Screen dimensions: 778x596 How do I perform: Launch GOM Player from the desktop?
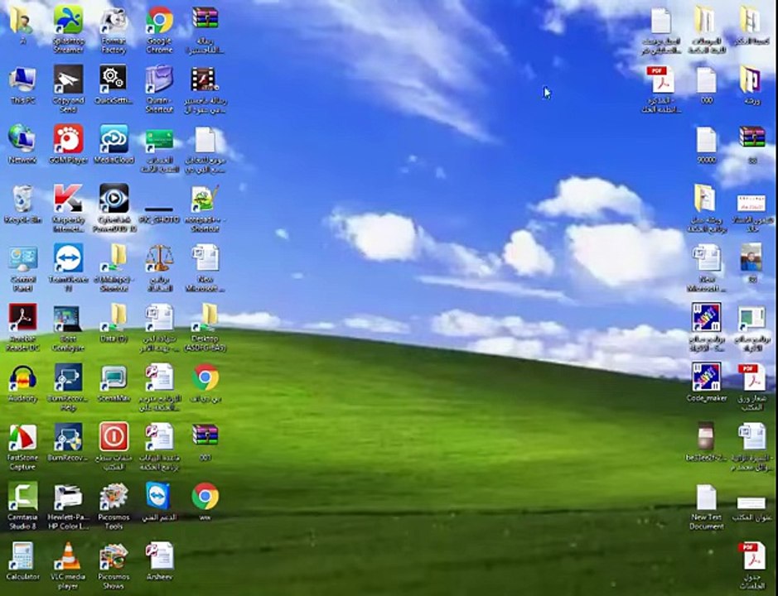click(68, 144)
